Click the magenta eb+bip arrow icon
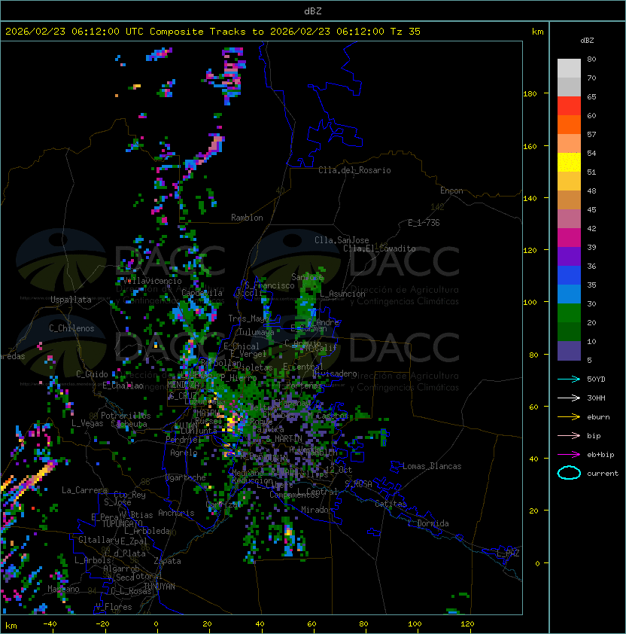 coord(569,455)
